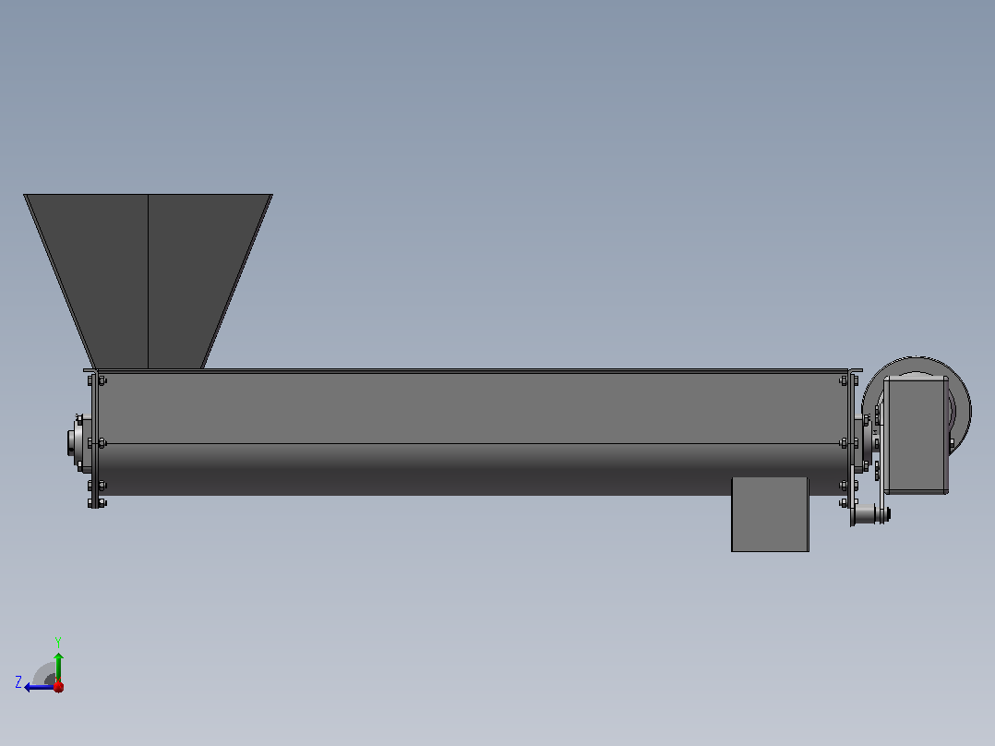Screen dimensions: 995x746
Task: Click the red X axis ball of the triad
Action: (x=58, y=686)
